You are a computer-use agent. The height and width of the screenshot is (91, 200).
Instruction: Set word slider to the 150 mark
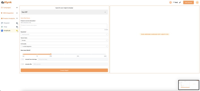(x=78, y=54)
